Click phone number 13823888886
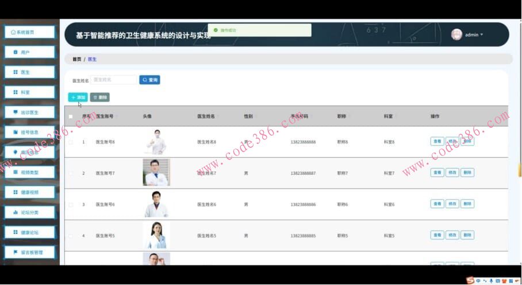The width and height of the screenshot is (522, 285). [303, 204]
